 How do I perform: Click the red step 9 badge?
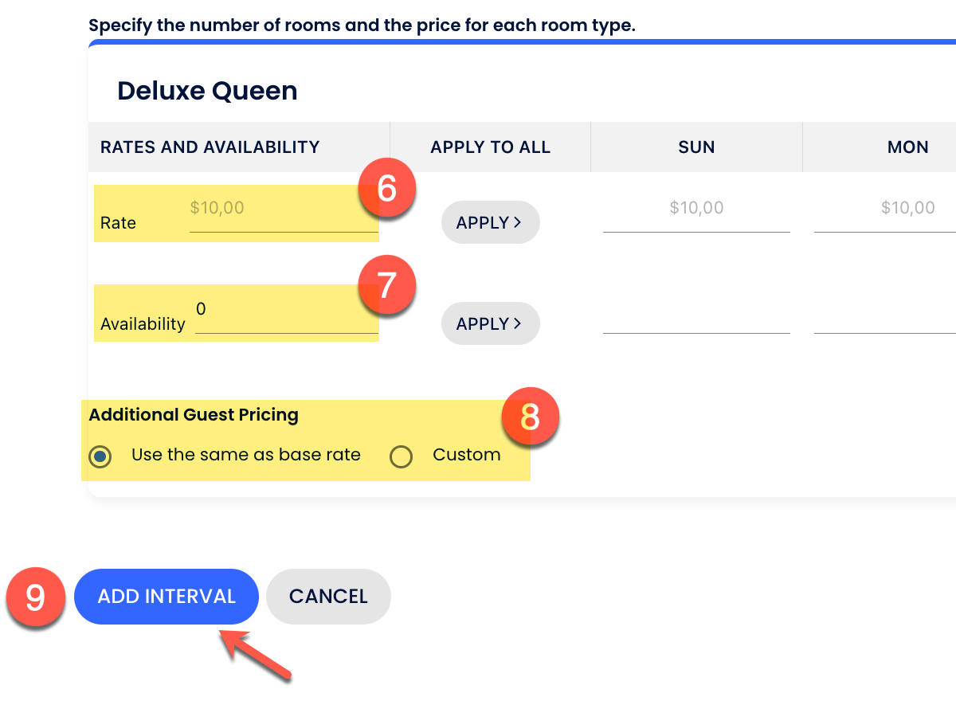[x=36, y=597]
